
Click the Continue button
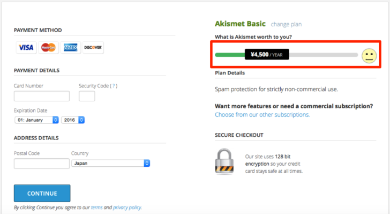(x=42, y=193)
